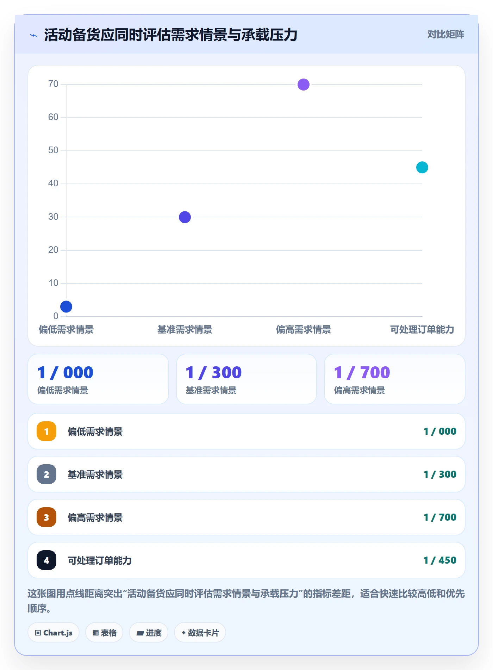
Task: Click the lightning icon beside the card title
Action: point(33,35)
